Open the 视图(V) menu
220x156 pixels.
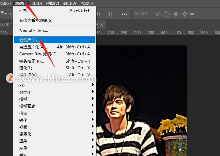pyautogui.click(x=52, y=3)
